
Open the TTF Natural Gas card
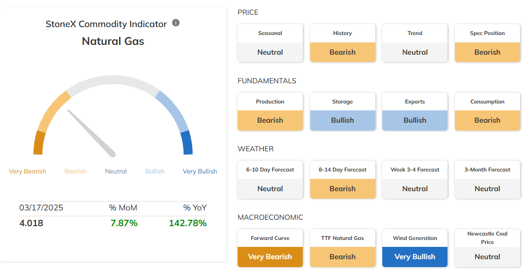(342, 248)
